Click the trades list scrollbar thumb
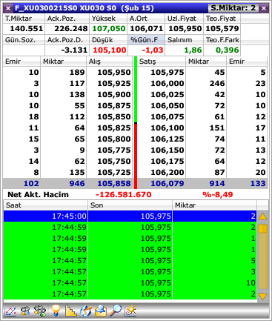The height and width of the screenshot is (321, 272). [262, 228]
